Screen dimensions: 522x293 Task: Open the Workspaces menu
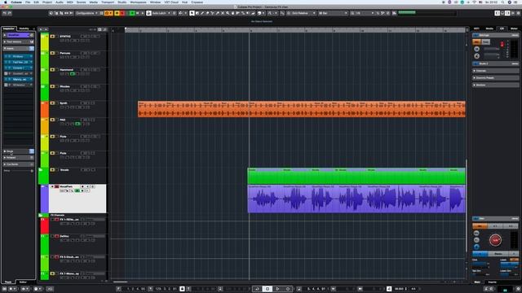138,2
